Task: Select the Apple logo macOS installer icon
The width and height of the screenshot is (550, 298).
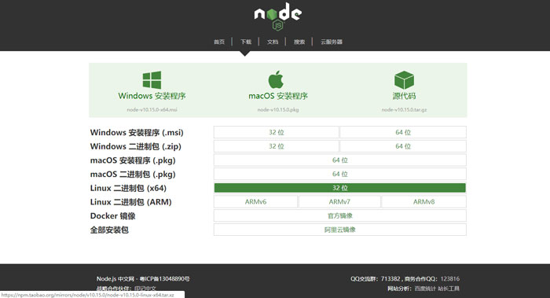Action: tap(276, 79)
